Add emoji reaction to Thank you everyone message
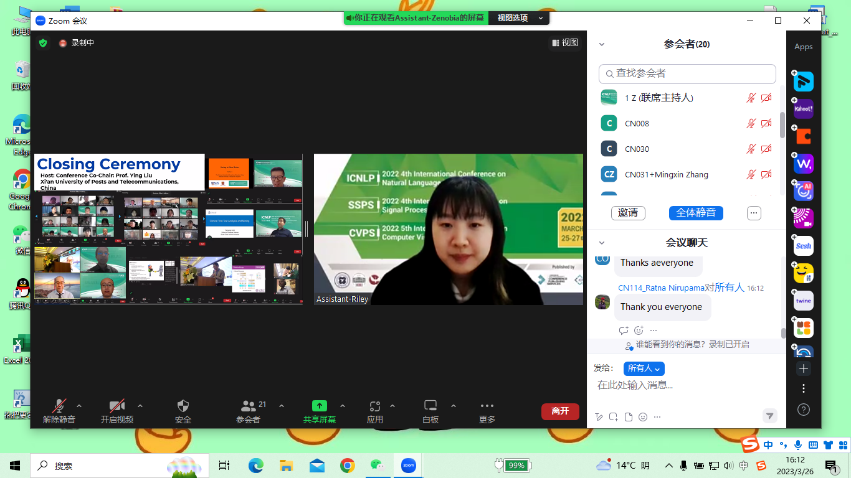 tap(639, 330)
